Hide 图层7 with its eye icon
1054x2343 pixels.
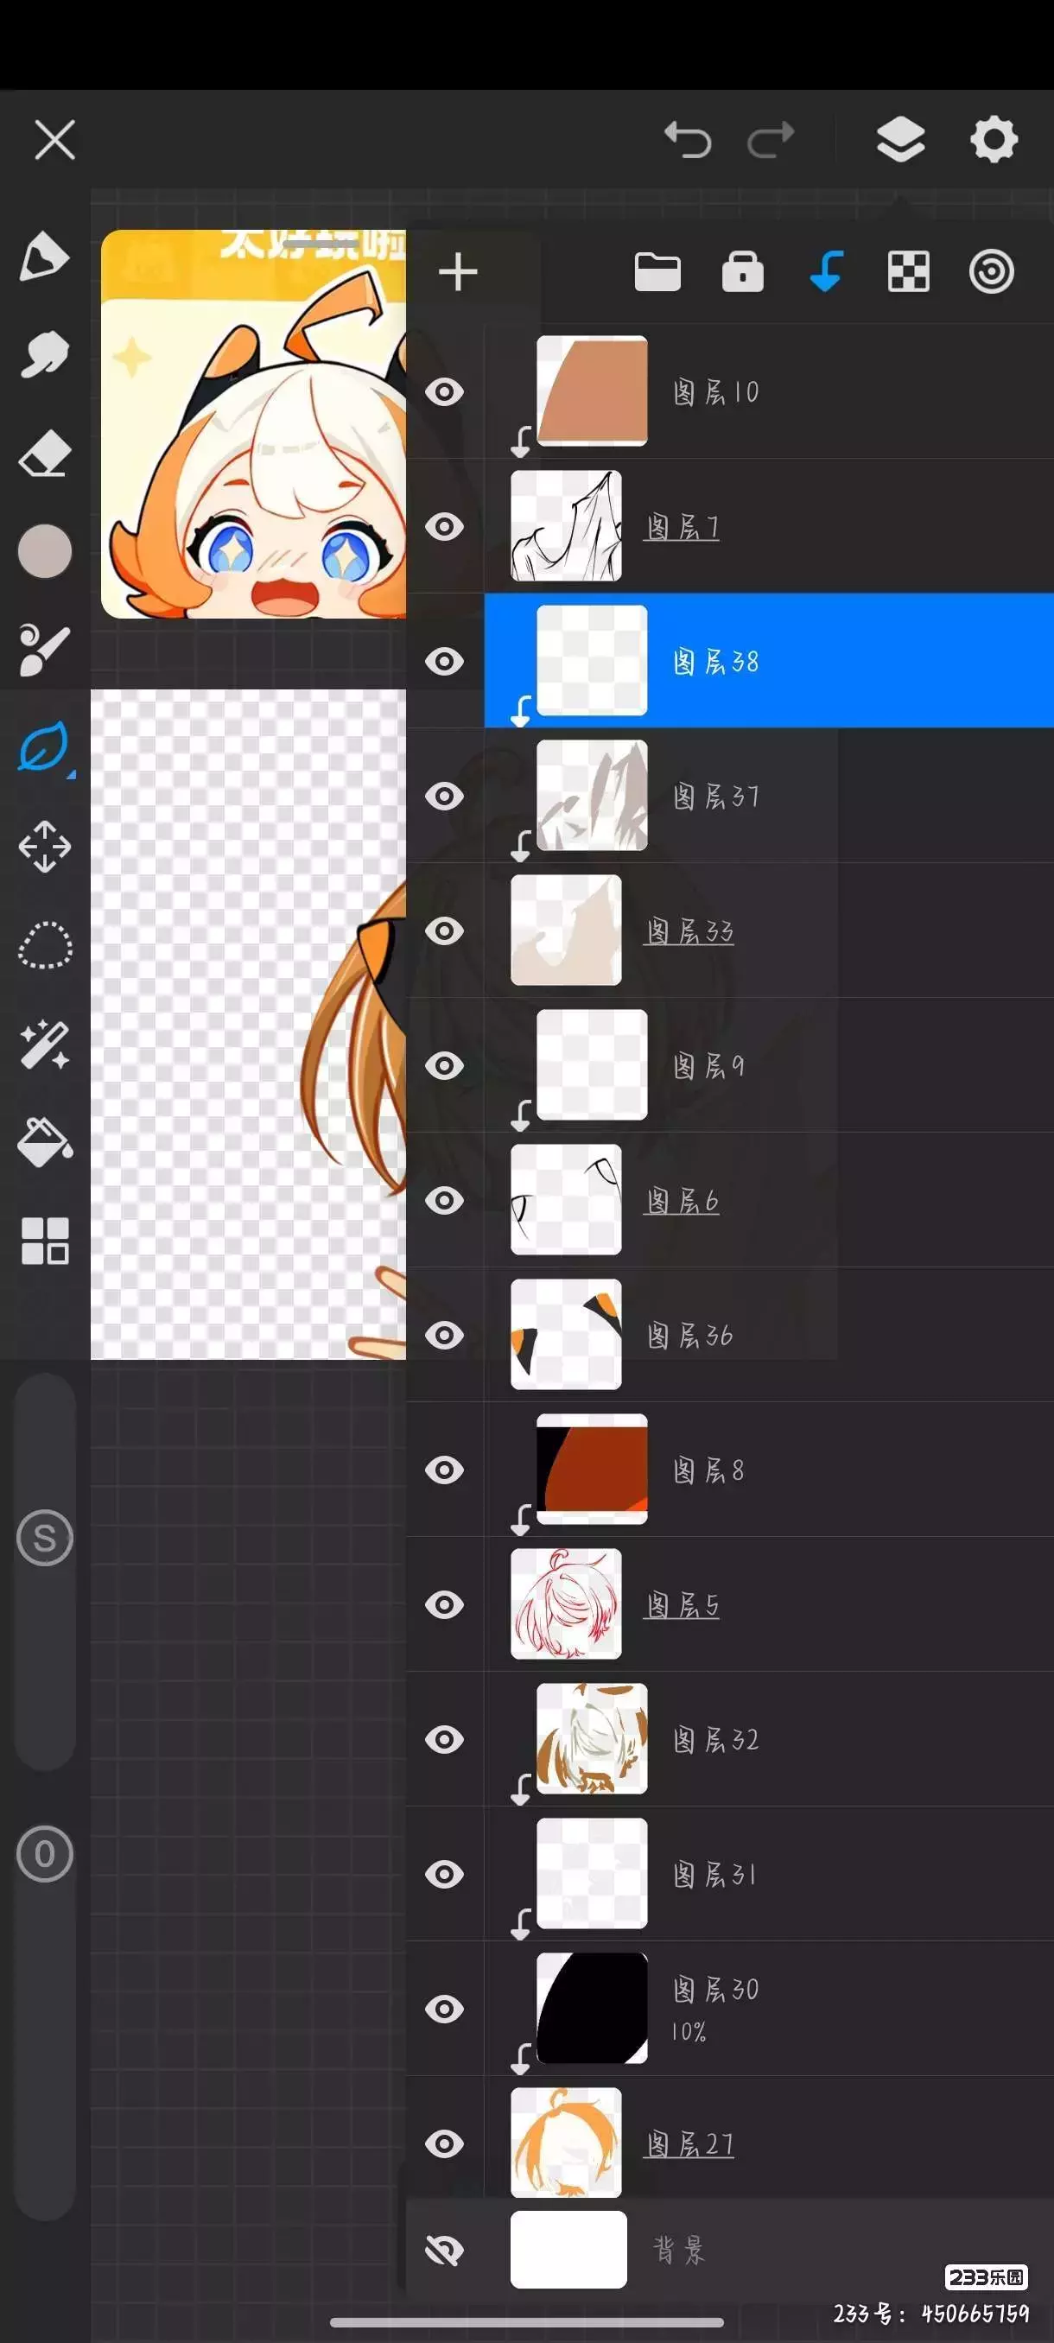coord(444,527)
